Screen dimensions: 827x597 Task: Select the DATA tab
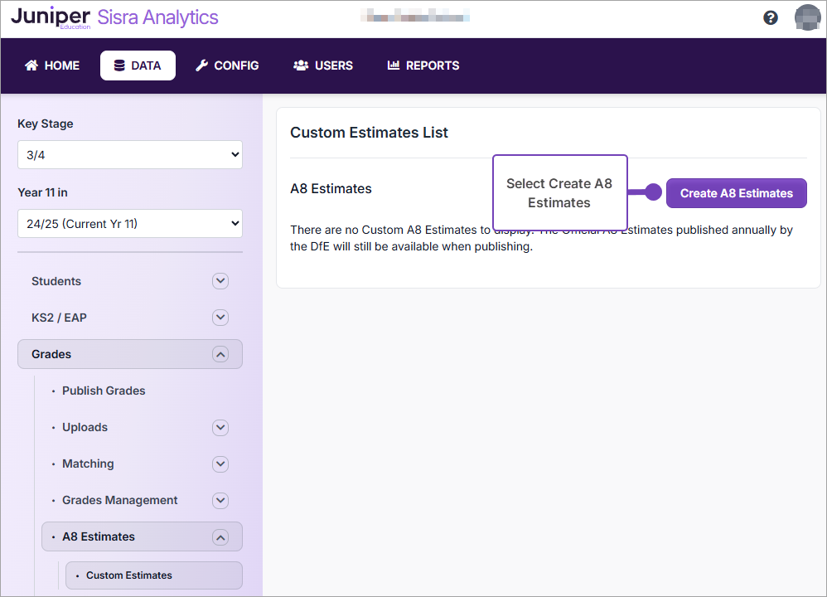[x=138, y=66]
